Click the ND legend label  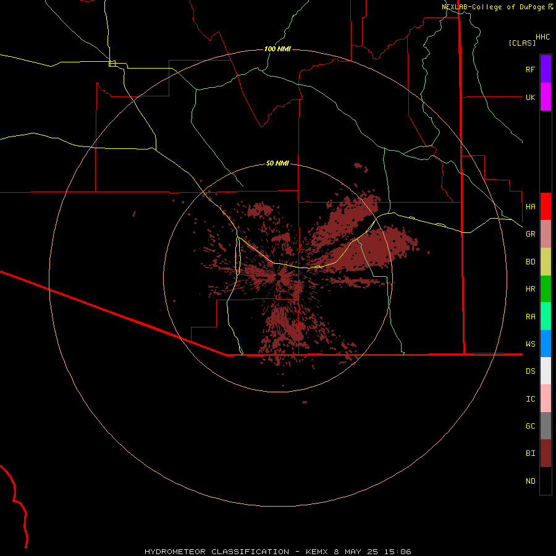(530, 481)
